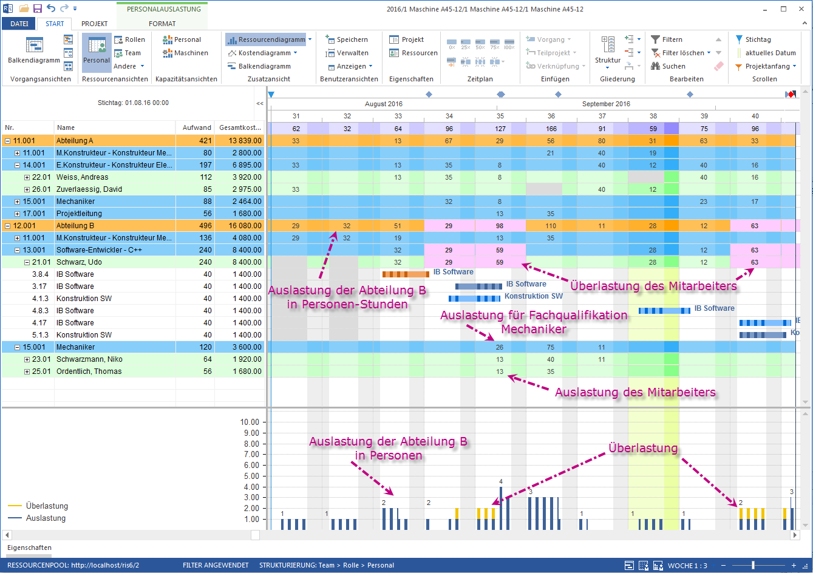
Task: Zoom out with the status bar minus button
Action: pyautogui.click(x=722, y=565)
